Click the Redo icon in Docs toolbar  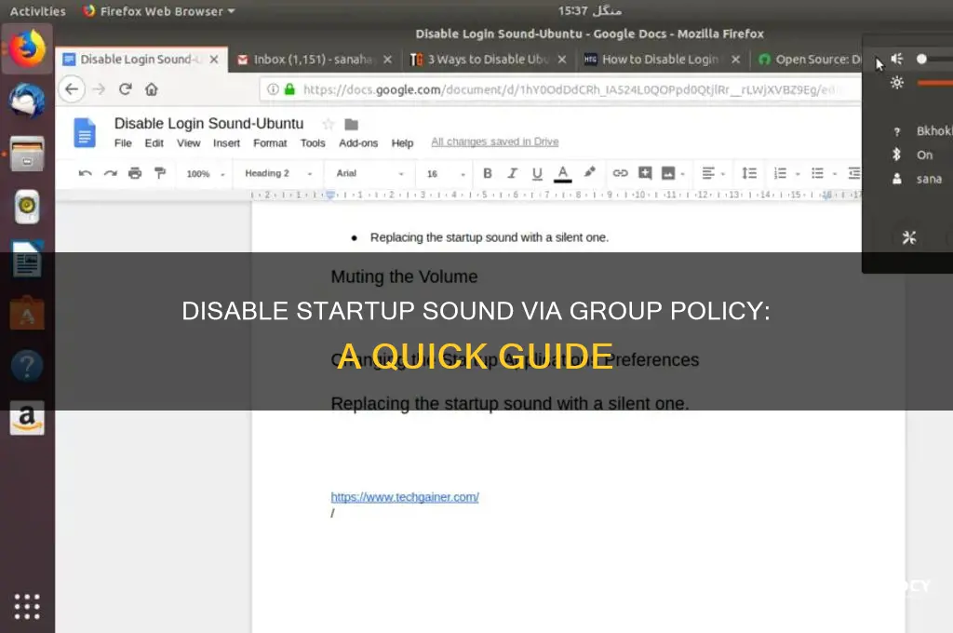pos(110,173)
